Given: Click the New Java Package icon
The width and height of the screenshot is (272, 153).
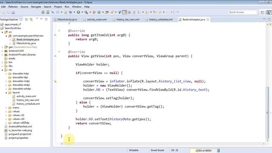Looking at the screenshot, I should click(x=94, y=12).
